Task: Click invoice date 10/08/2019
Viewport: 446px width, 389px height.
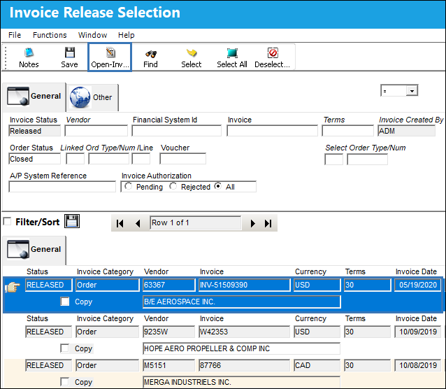Action: coord(417,365)
